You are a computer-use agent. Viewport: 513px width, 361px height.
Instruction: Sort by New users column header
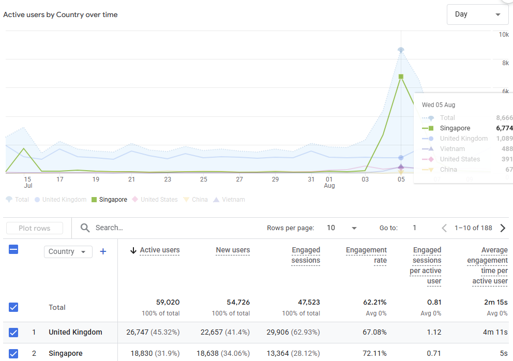pyautogui.click(x=233, y=250)
